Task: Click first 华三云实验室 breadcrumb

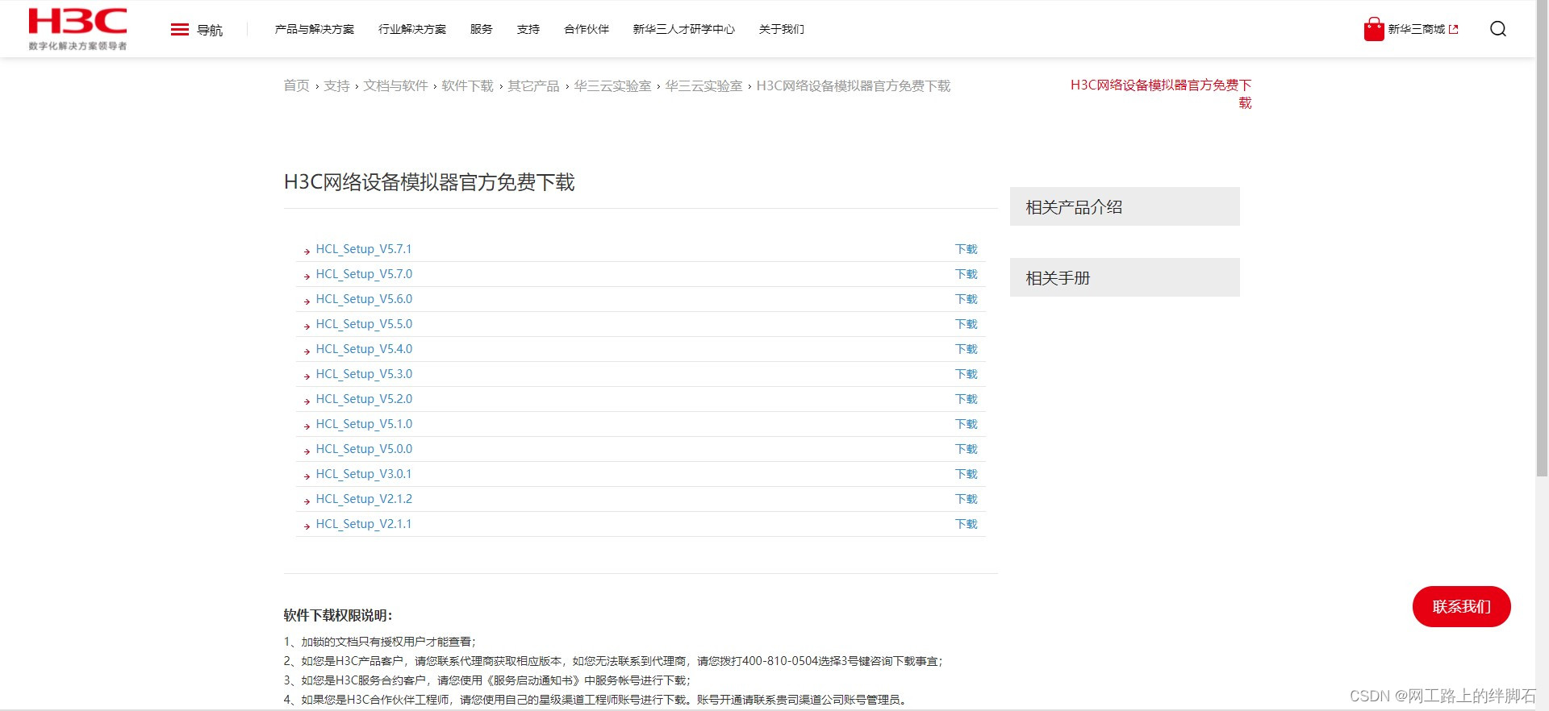Action: point(612,85)
